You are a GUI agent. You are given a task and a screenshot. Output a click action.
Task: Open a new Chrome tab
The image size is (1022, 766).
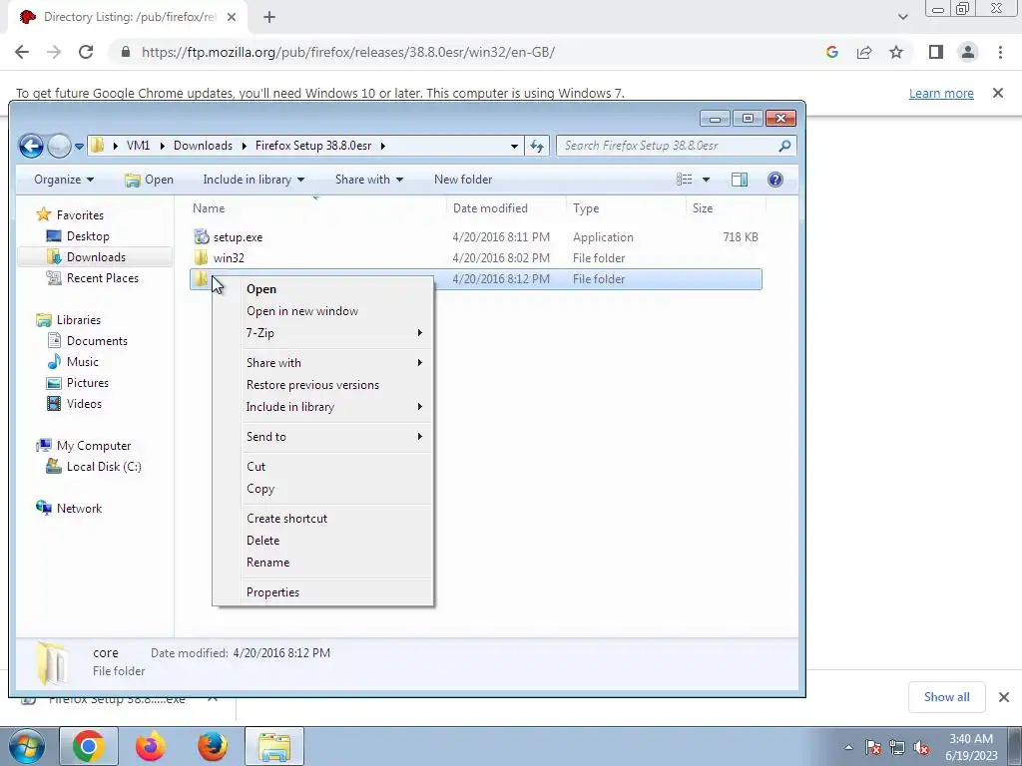tap(269, 17)
